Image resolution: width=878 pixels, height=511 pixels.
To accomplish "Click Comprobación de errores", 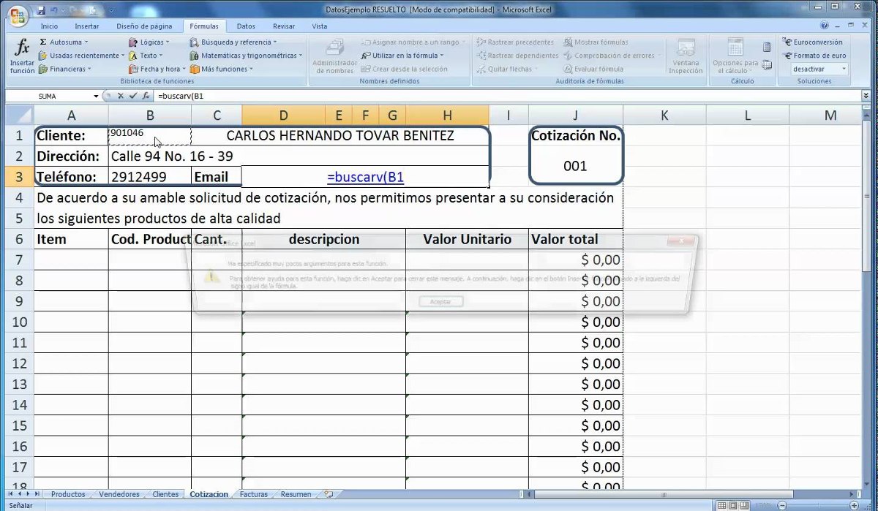I will click(x=612, y=56).
